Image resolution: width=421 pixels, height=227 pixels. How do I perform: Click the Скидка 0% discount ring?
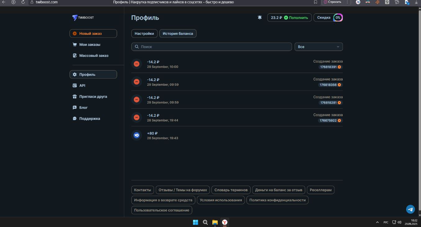(338, 18)
